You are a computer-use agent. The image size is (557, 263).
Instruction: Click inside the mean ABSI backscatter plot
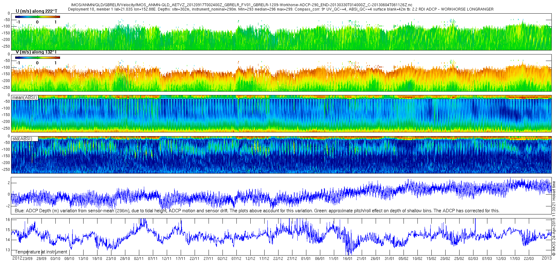(281, 114)
